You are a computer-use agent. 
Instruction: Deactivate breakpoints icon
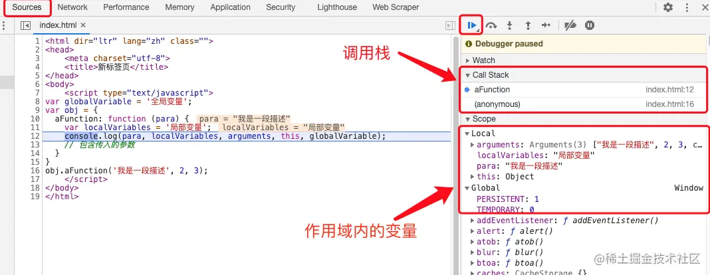pos(570,25)
